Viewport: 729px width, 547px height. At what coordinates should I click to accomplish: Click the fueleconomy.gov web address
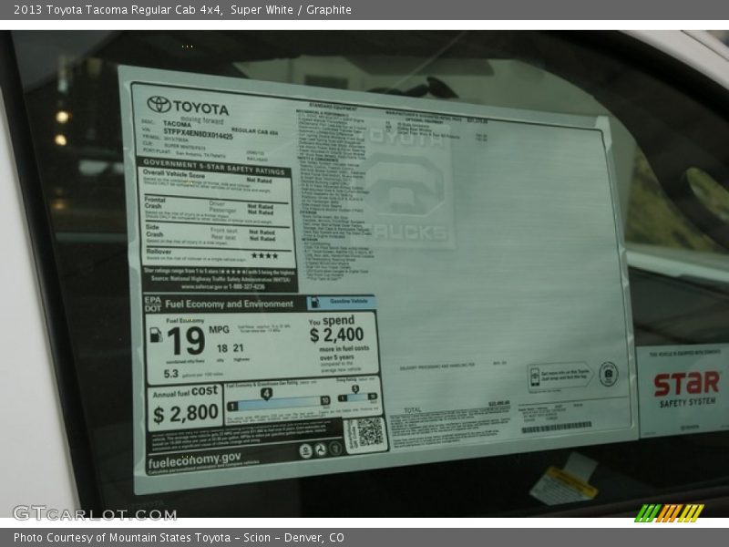point(194,460)
